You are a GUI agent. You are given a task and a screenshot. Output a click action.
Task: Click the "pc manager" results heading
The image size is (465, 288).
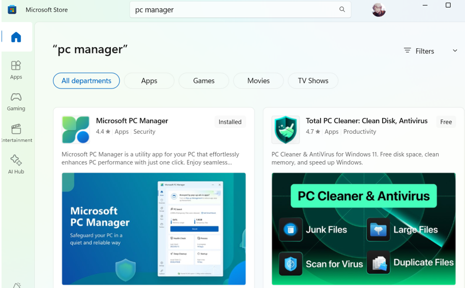(90, 49)
